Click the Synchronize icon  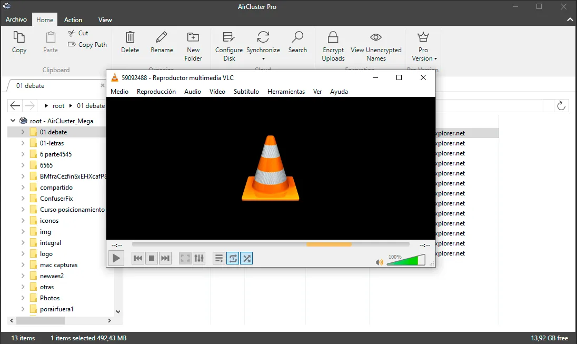point(263,37)
